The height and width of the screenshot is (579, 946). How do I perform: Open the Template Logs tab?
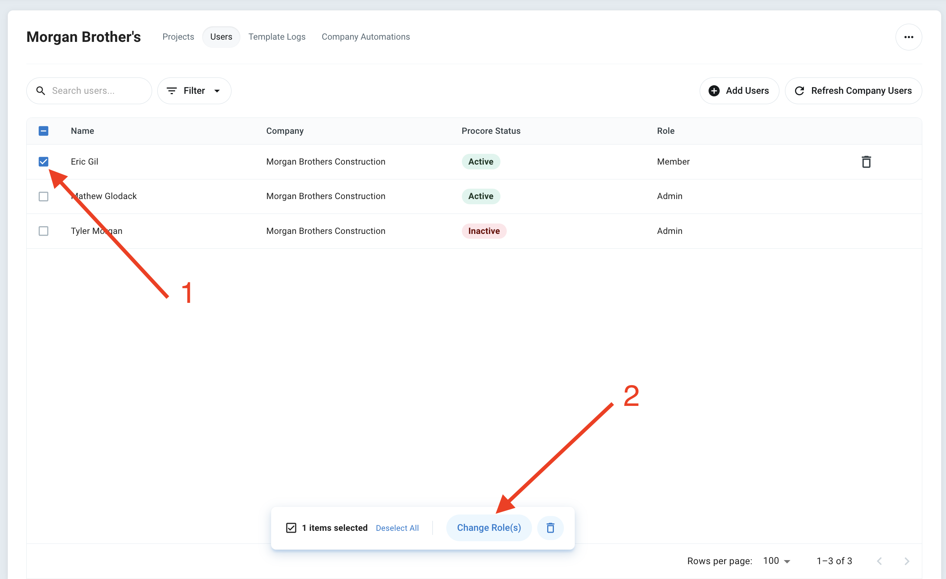pyautogui.click(x=277, y=37)
